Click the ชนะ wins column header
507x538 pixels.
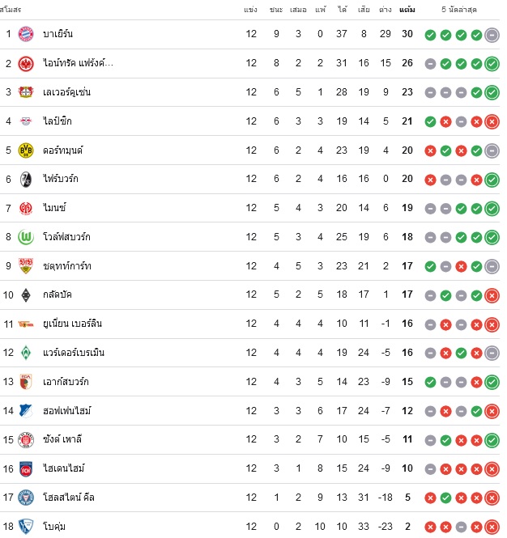[276, 10]
